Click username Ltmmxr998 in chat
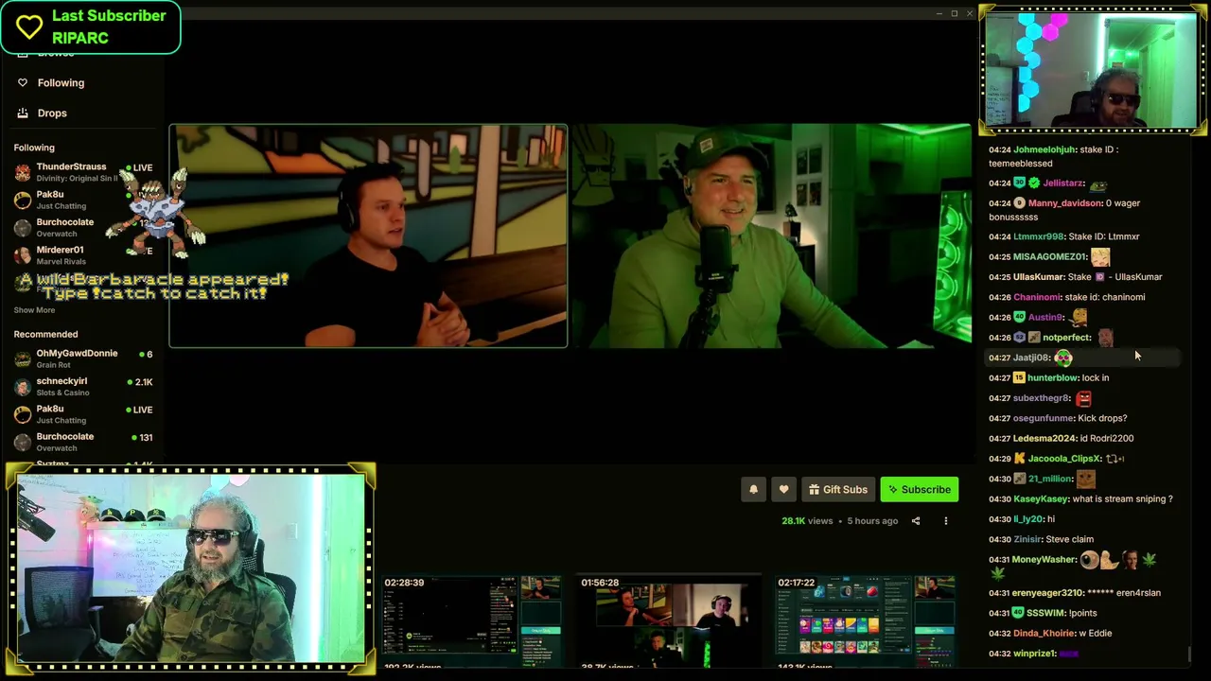The image size is (1211, 681). point(1039,236)
